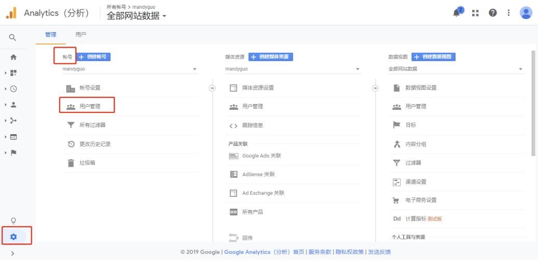Click the flag icon for 目标

[x=397, y=125]
